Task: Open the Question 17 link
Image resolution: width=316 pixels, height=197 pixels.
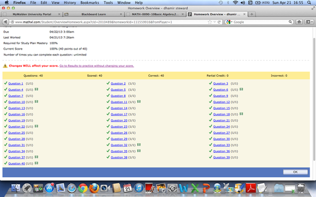Action: tap(119, 114)
